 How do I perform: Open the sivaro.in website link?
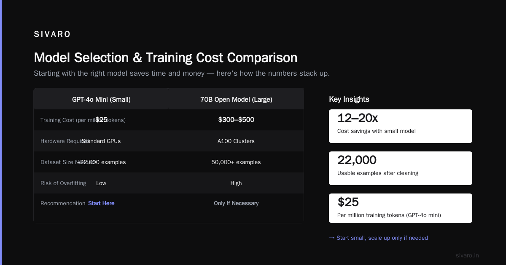(x=467, y=255)
